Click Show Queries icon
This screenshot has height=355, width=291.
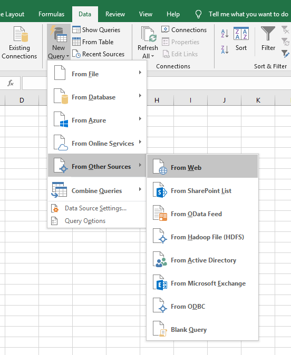coord(76,29)
